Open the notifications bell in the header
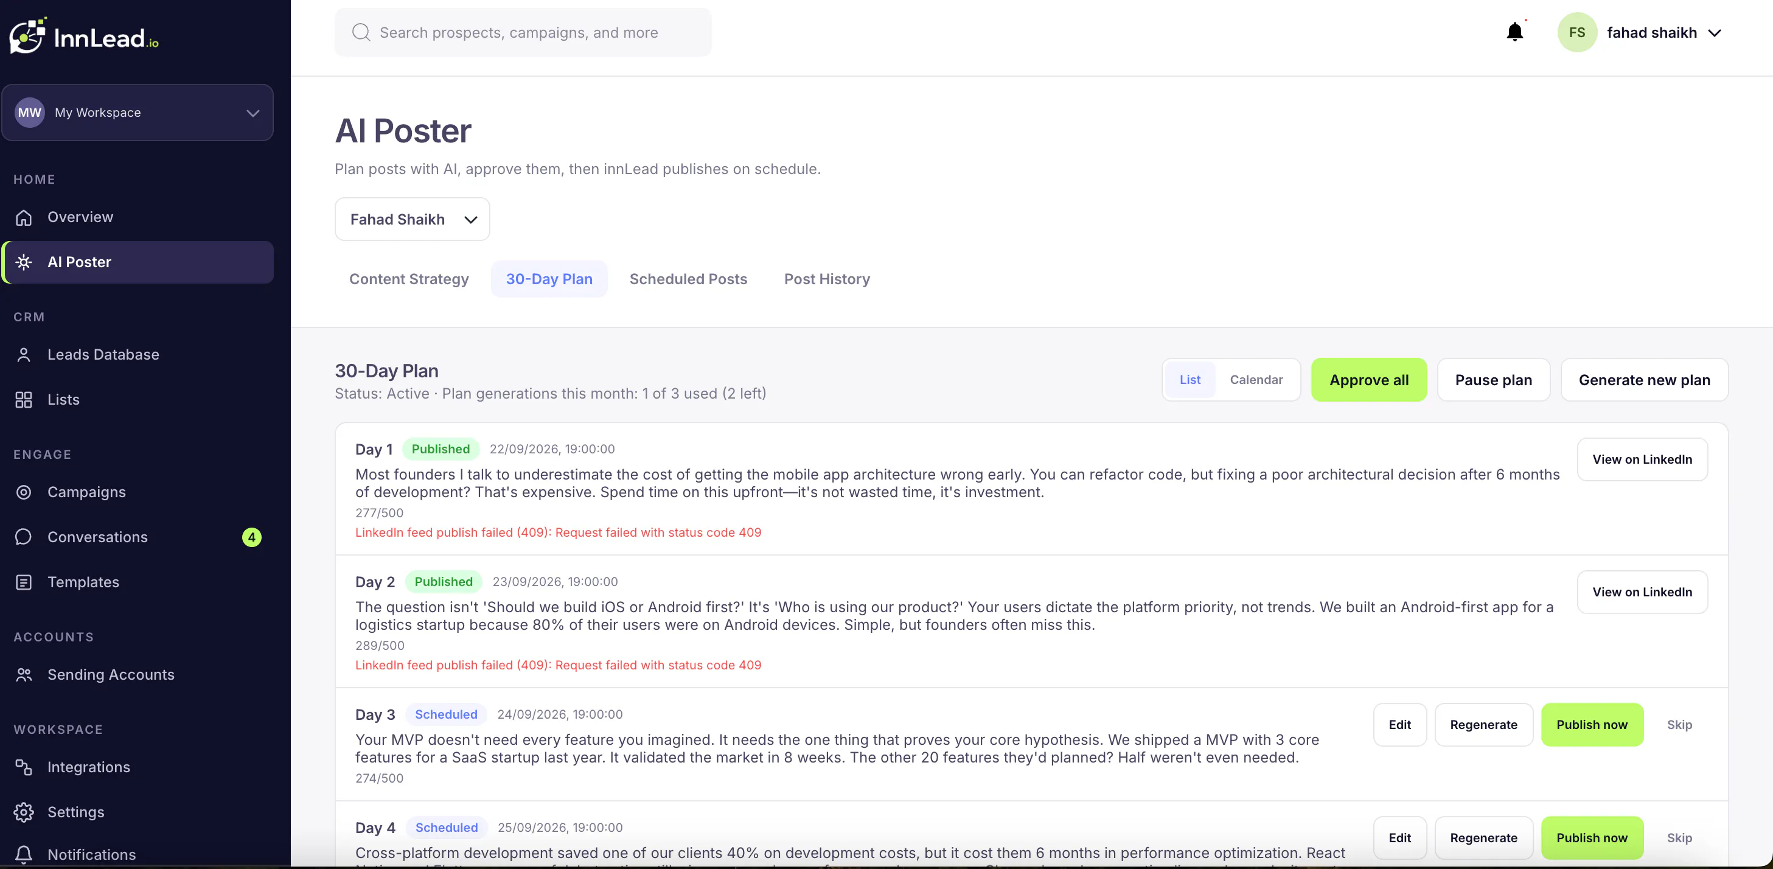1773x869 pixels. [x=1514, y=32]
